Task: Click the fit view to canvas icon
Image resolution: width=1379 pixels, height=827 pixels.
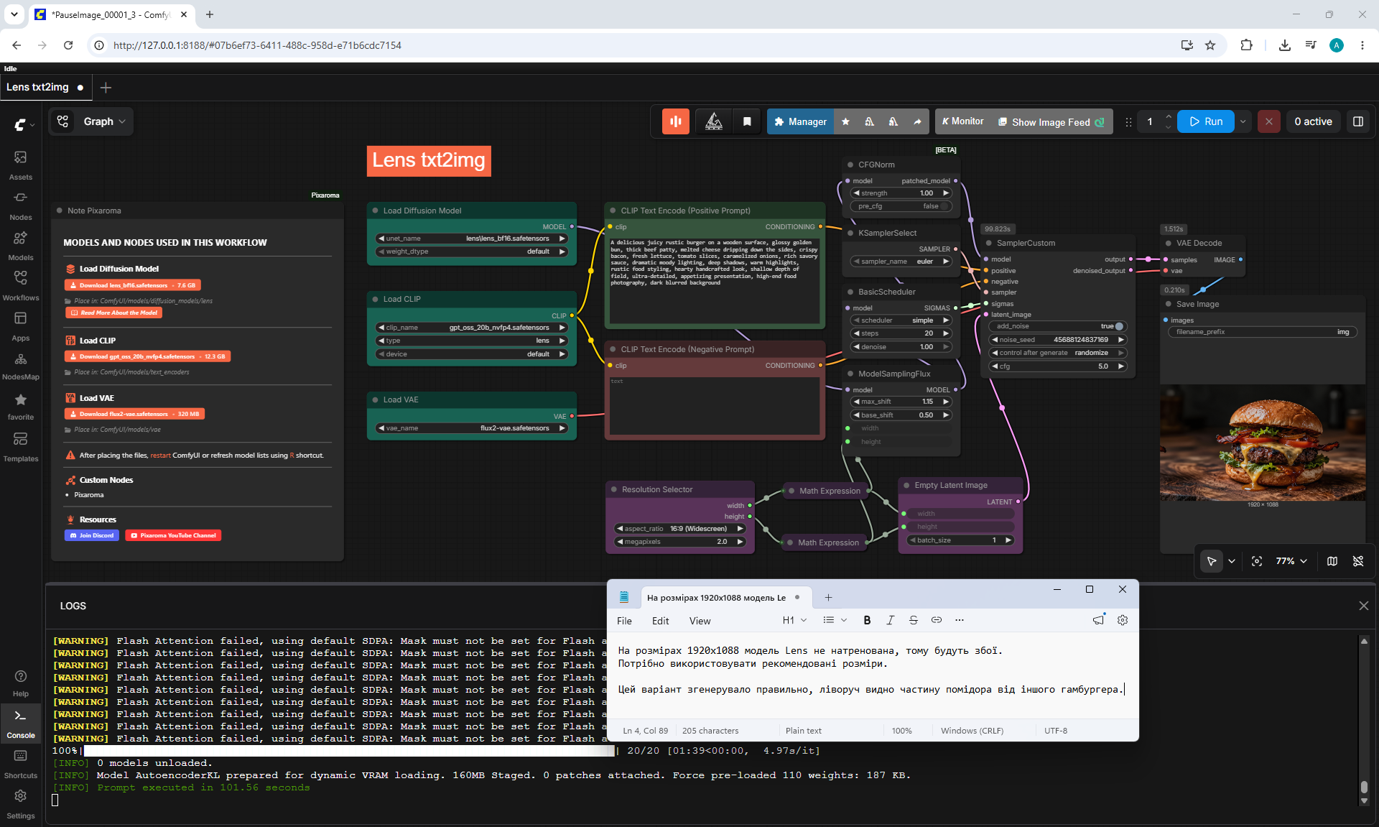Action: click(x=1256, y=561)
